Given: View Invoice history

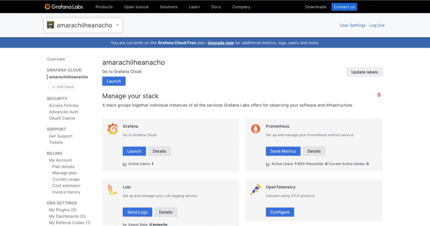Looking at the screenshot, I should click(66, 192).
